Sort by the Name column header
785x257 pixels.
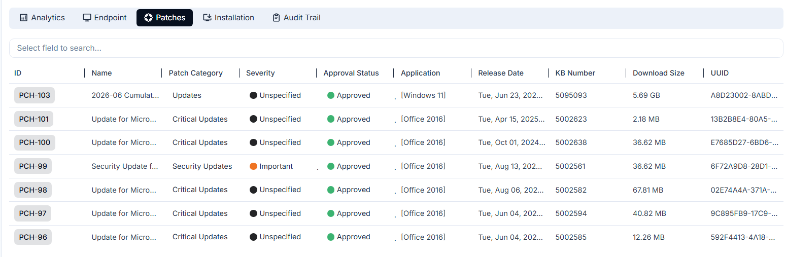point(101,73)
